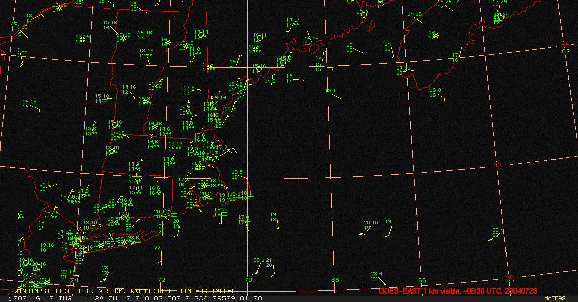Click the 28 JUL date in status line
The width and height of the screenshot is (578, 302).
tap(108, 298)
